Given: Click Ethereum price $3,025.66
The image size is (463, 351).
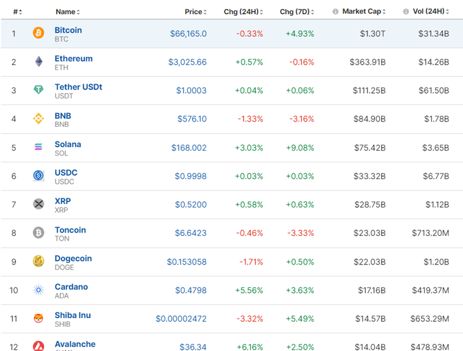Looking at the screenshot, I should 188,62.
